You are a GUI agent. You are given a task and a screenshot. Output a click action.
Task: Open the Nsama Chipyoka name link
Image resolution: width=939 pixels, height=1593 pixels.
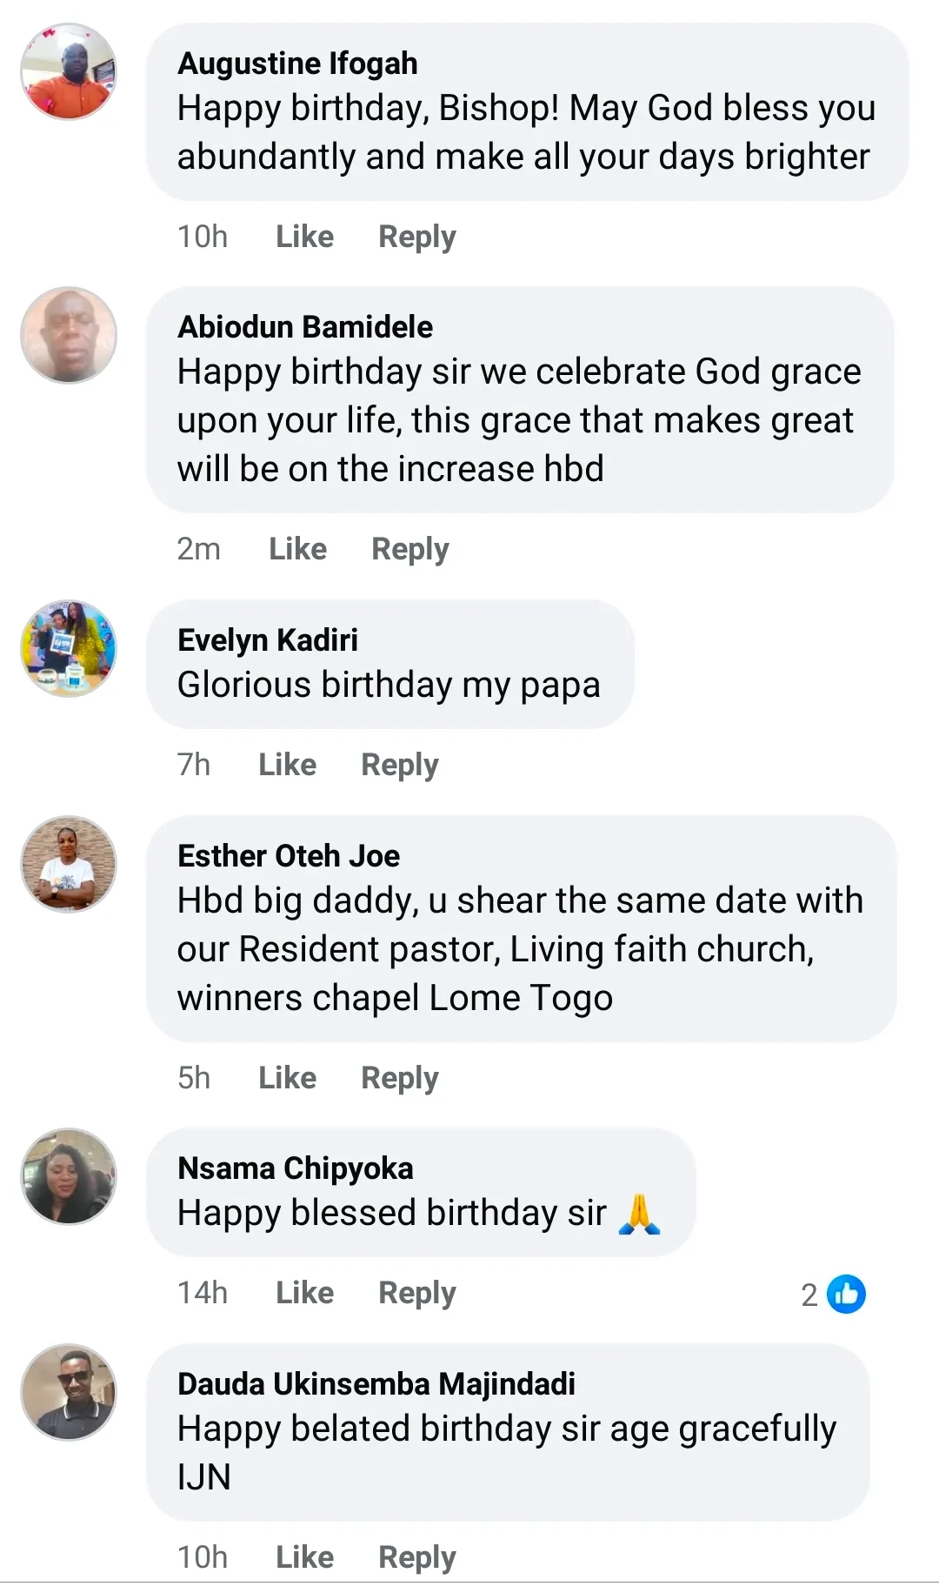point(295,1168)
